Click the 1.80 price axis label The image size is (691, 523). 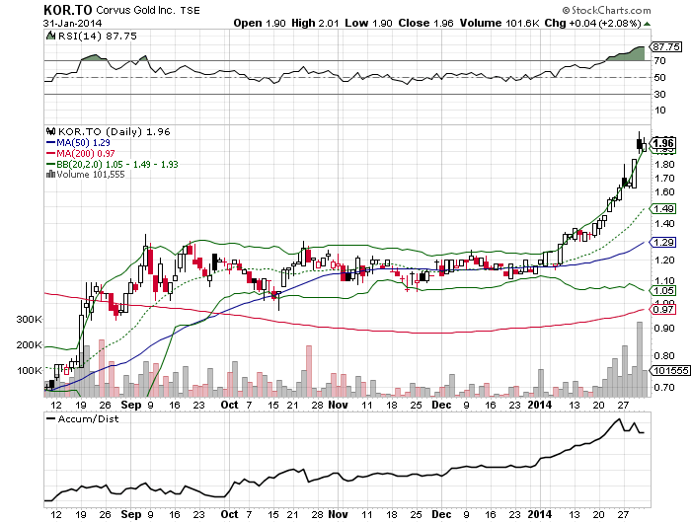(664, 165)
